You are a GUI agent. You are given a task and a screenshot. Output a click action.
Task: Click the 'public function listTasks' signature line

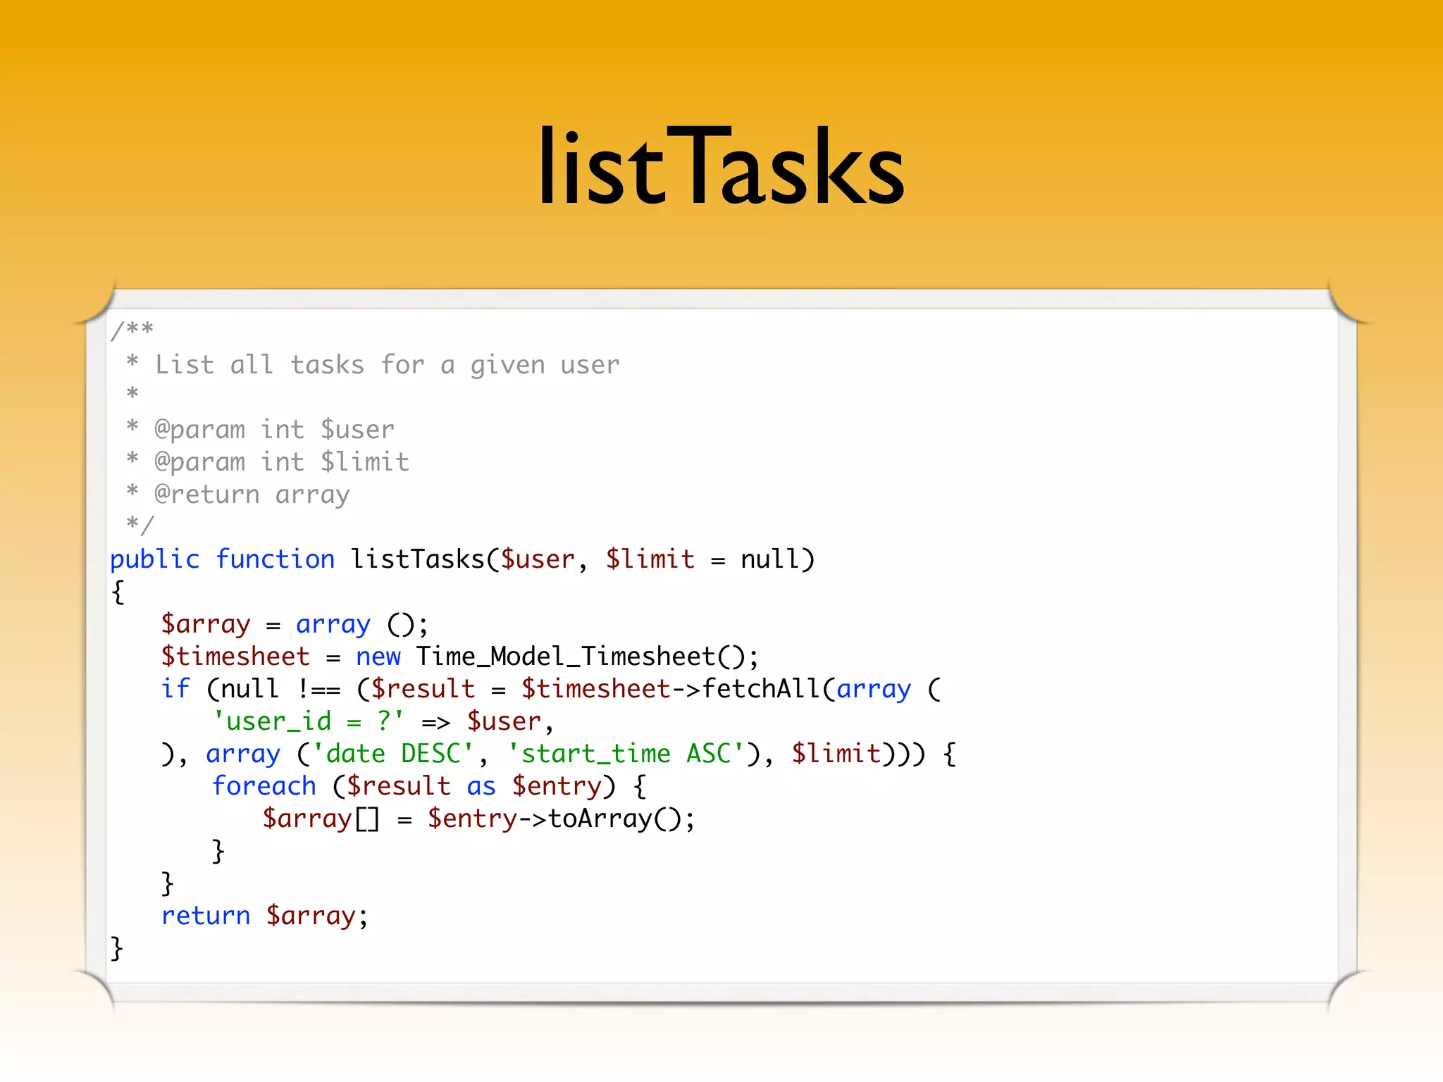(x=463, y=559)
